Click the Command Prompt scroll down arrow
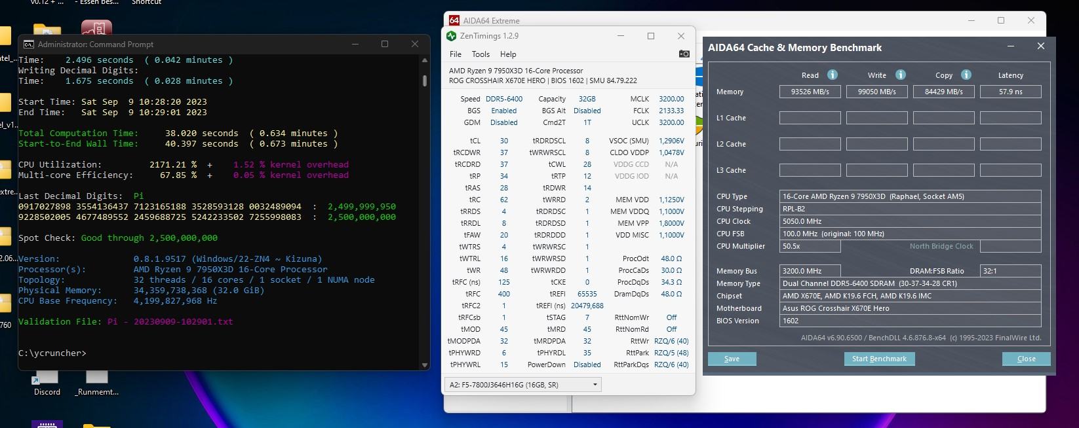The image size is (1079, 428). 425,365
